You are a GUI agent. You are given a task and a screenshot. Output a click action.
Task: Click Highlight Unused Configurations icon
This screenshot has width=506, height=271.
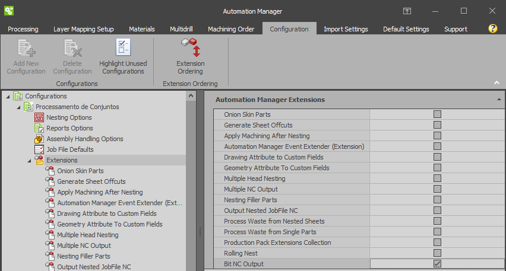tap(123, 48)
